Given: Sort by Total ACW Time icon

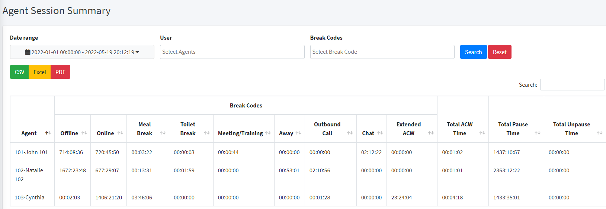Looking at the screenshot, I should click(482, 133).
